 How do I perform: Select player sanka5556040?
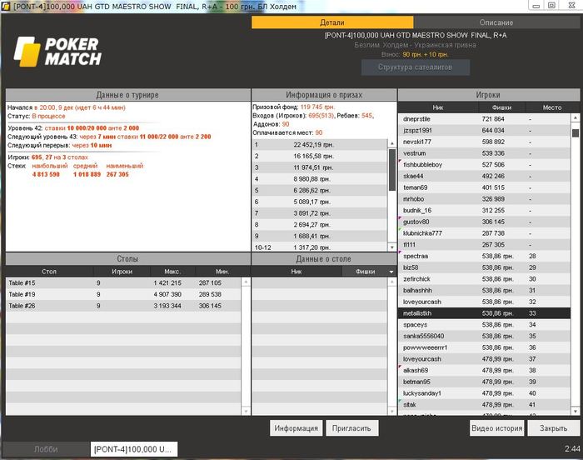(484, 336)
